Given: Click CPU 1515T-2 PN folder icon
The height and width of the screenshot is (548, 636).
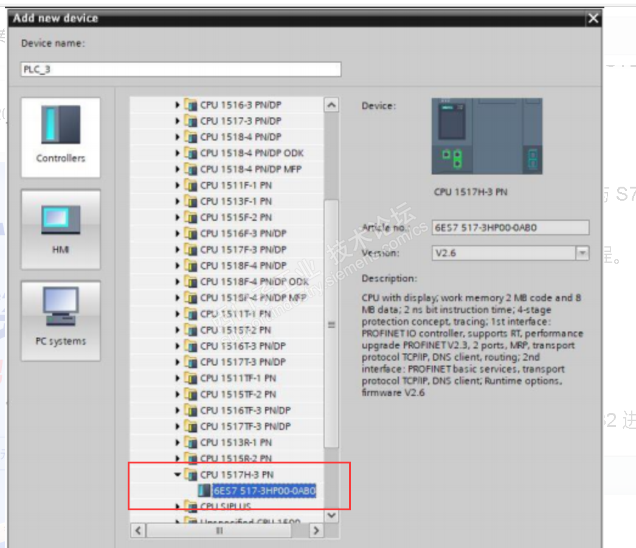Looking at the screenshot, I should point(191,330).
